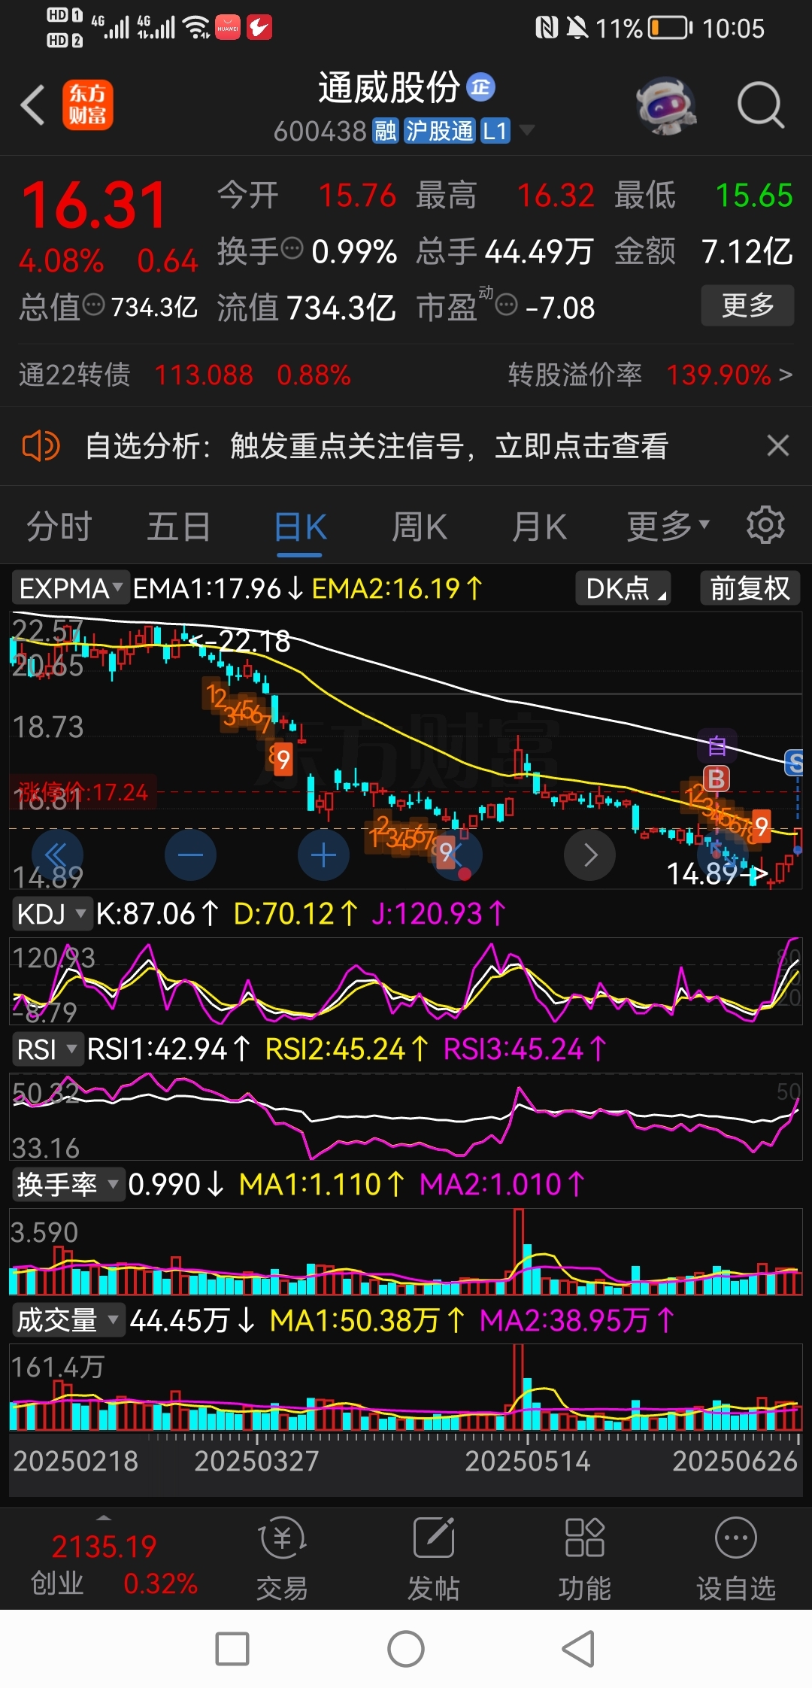Switch to 五日 chart tab
This screenshot has height=1688, width=812.
[178, 527]
